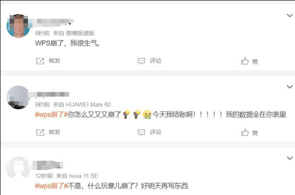Open #wps崩了# hashtag in second post

[x=51, y=115]
